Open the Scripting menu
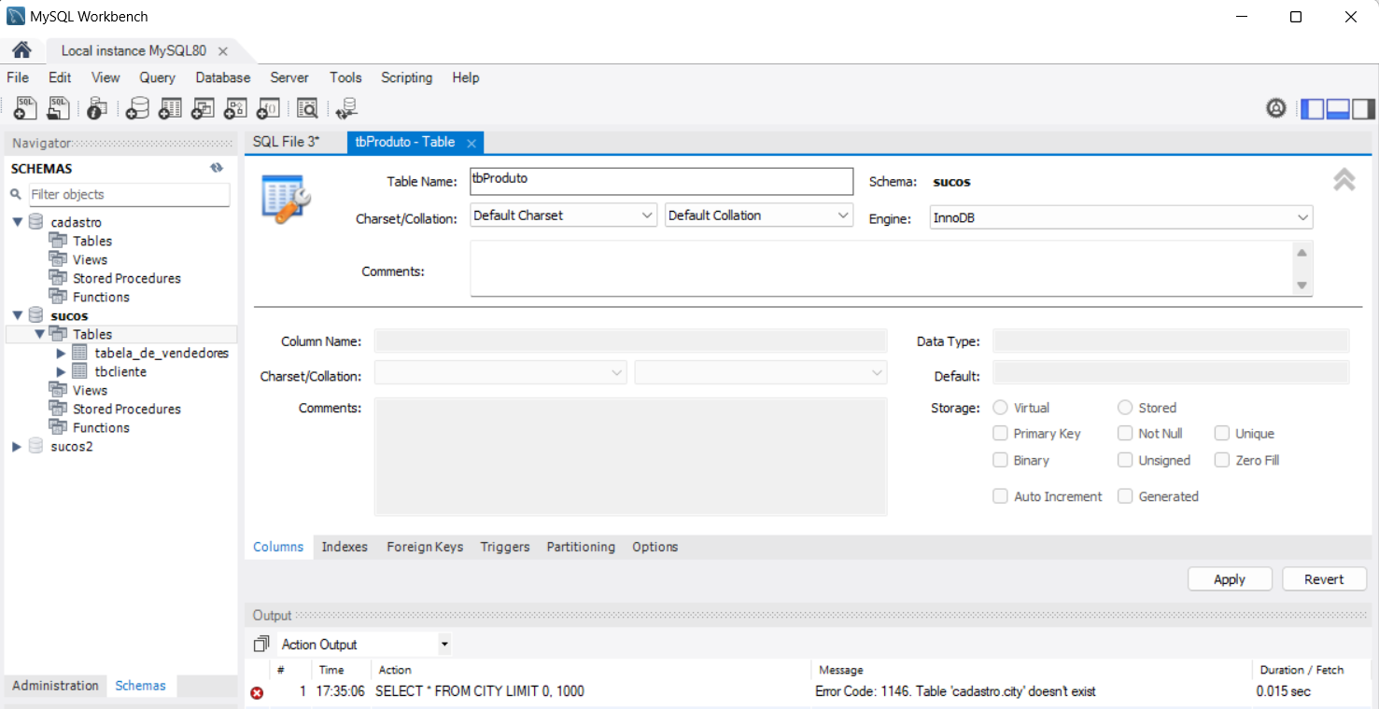1379x709 pixels. pos(407,77)
